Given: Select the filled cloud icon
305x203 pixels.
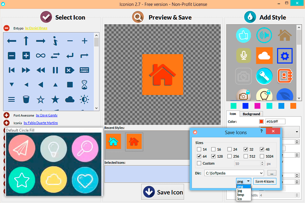Looking at the screenshot, I should coord(70,100).
